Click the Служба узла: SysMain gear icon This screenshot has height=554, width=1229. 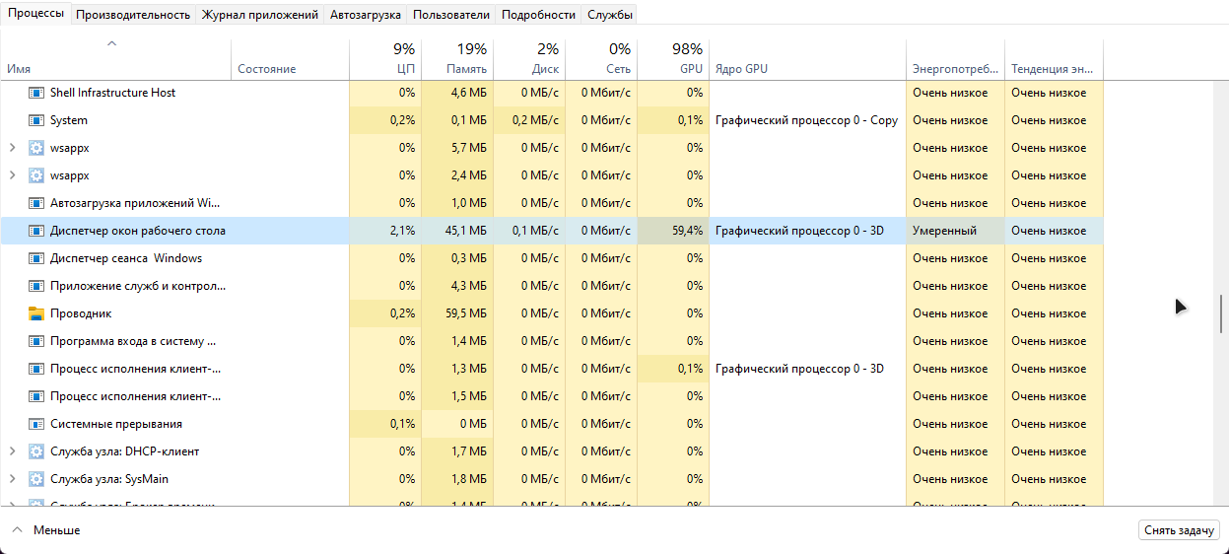(x=36, y=479)
